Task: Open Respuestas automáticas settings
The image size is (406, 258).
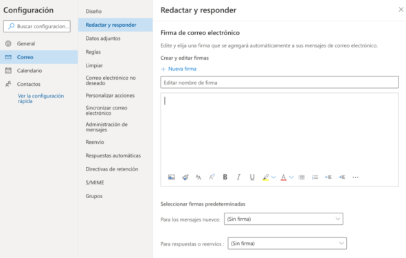Action: (115, 155)
